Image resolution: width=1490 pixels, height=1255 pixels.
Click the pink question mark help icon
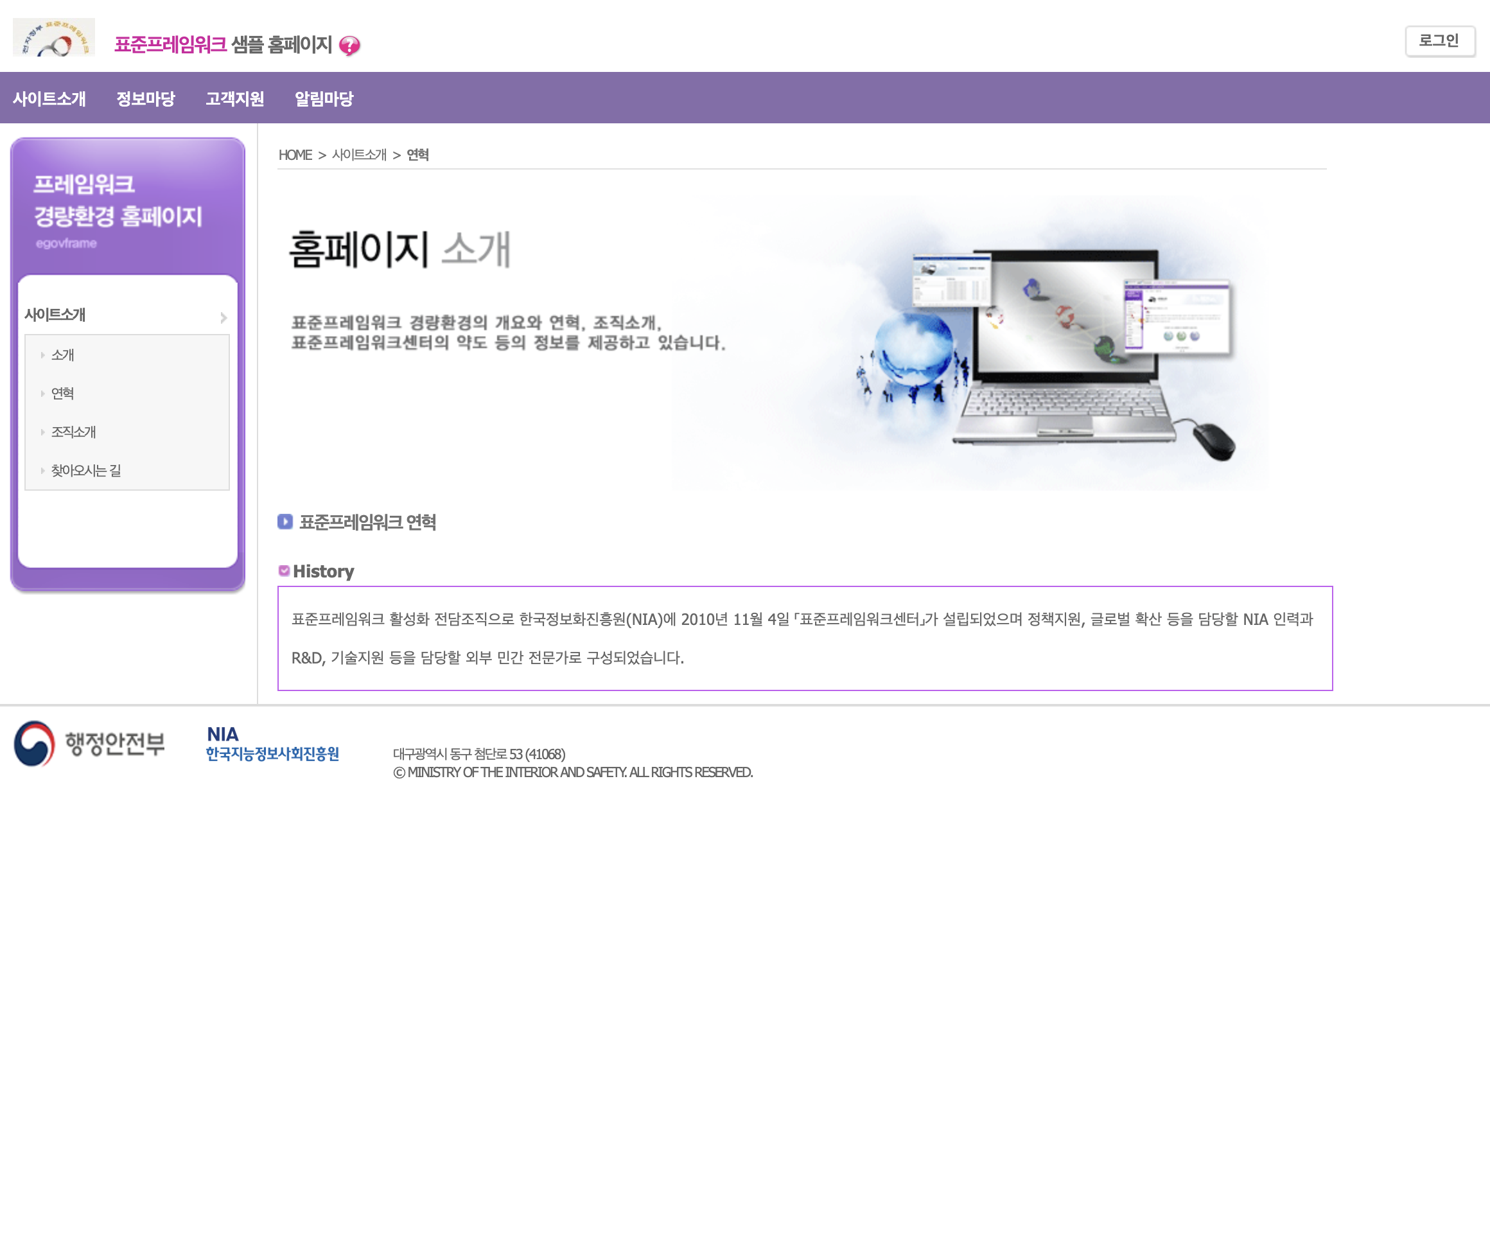click(x=349, y=46)
